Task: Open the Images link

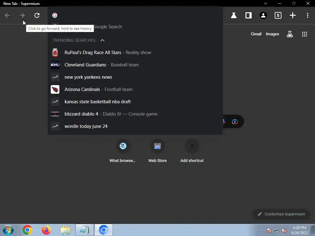Action: [x=273, y=34]
